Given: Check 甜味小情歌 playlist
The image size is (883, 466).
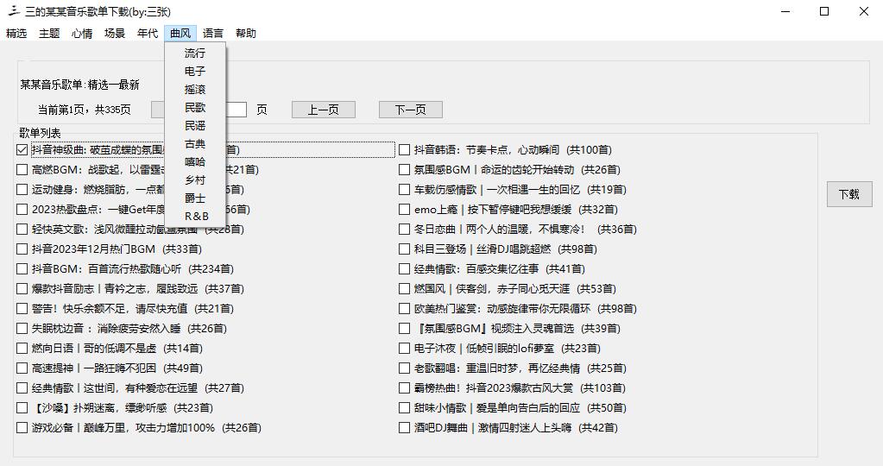Looking at the screenshot, I should coord(404,407).
